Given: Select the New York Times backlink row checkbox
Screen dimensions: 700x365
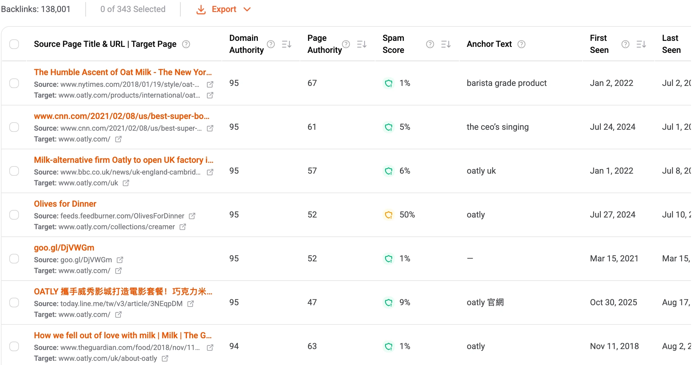Looking at the screenshot, I should (14, 83).
